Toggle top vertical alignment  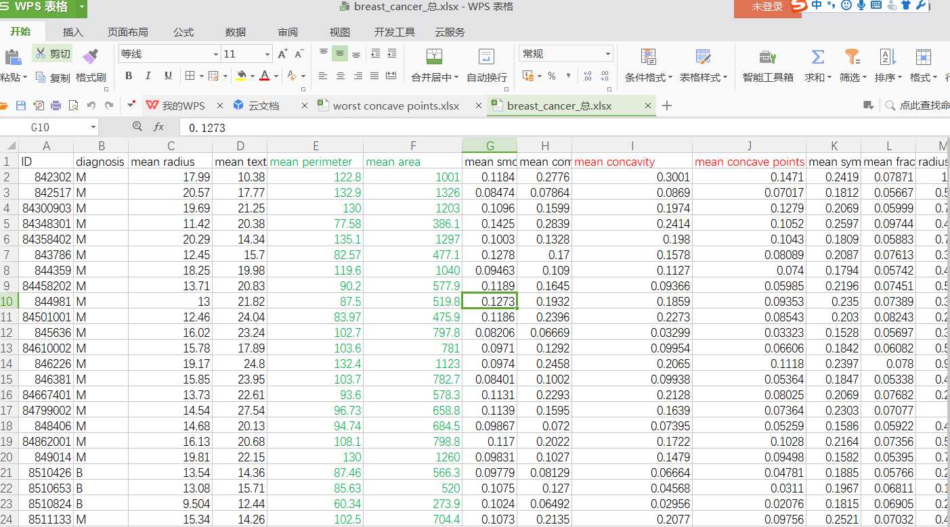pos(324,53)
